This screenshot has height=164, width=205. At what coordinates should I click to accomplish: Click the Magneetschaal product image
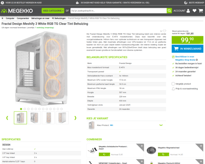pyautogui.click(x=151, y=150)
